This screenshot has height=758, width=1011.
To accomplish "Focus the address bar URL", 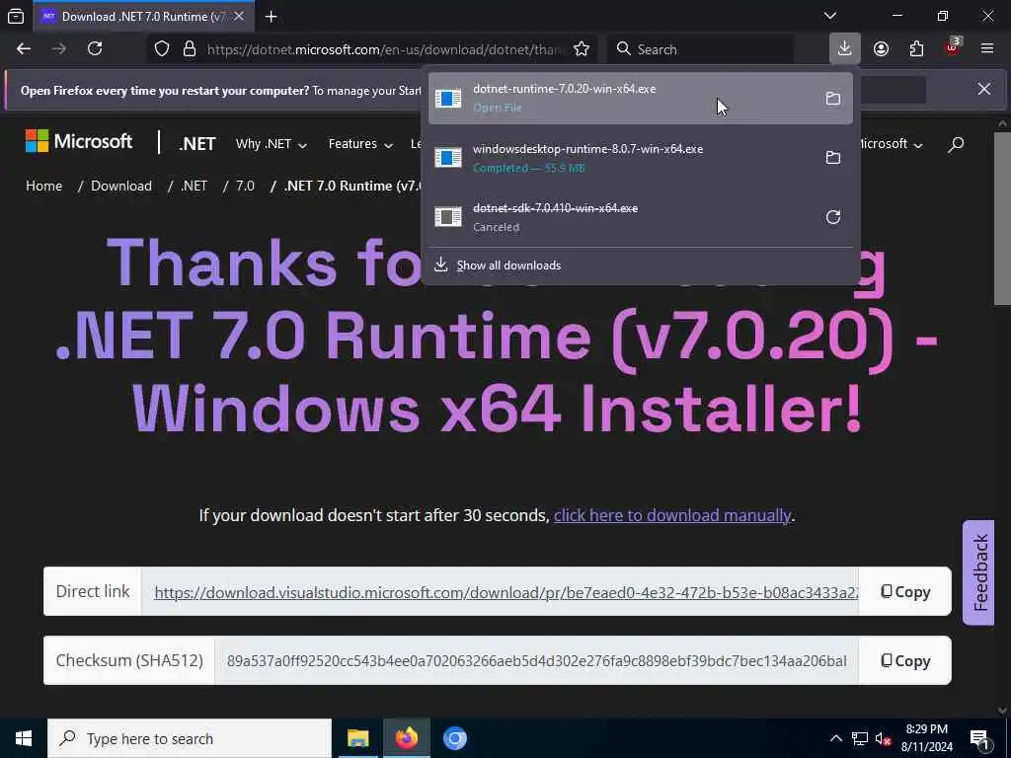I will [384, 49].
